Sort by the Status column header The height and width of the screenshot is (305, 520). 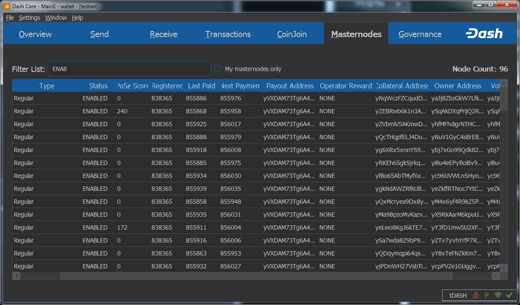pyautogui.click(x=98, y=86)
